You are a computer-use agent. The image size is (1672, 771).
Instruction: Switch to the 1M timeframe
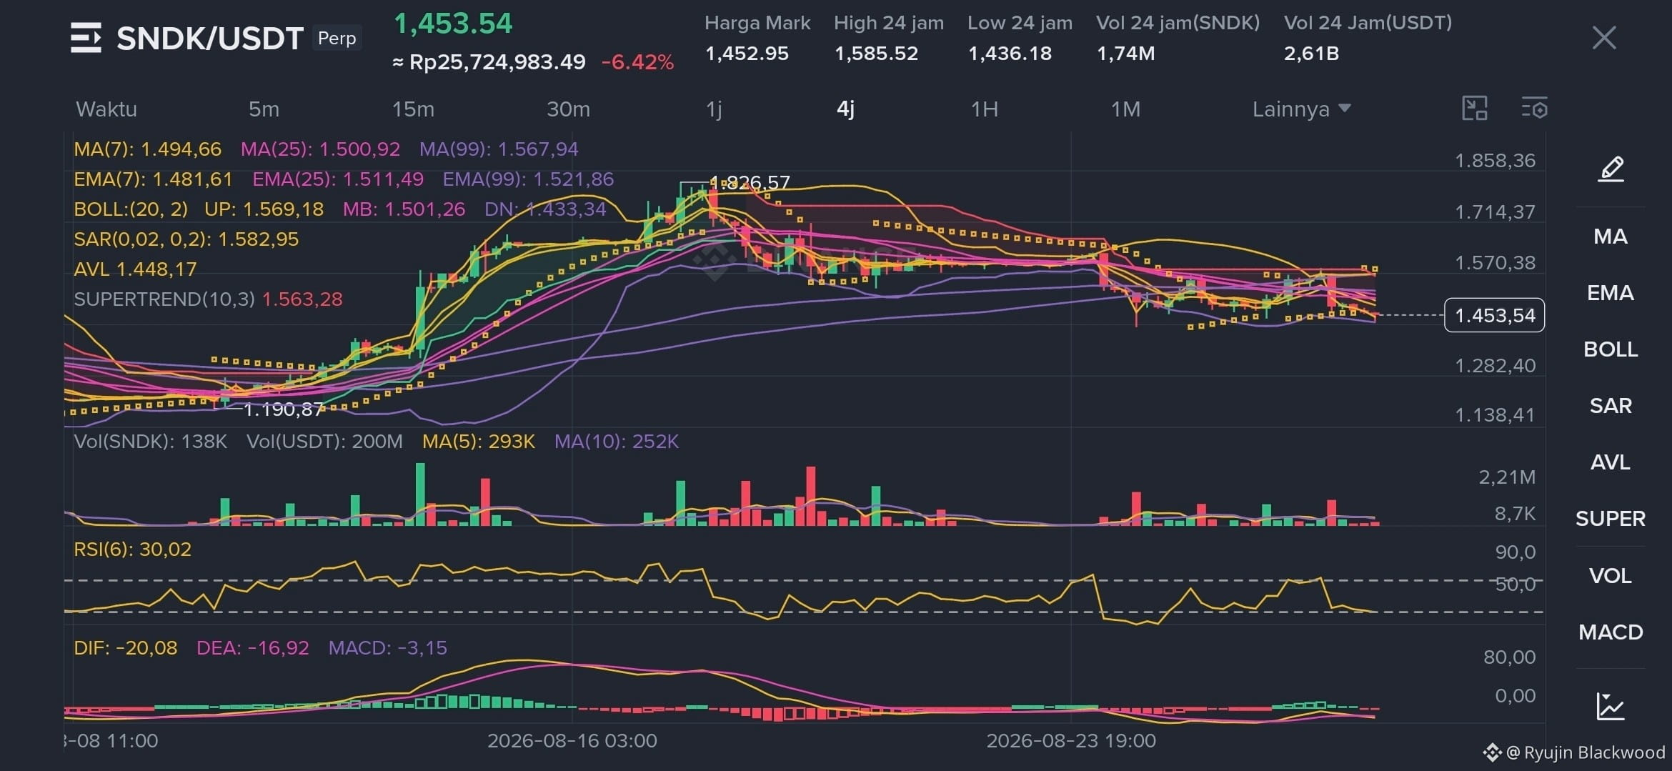pyautogui.click(x=1125, y=109)
